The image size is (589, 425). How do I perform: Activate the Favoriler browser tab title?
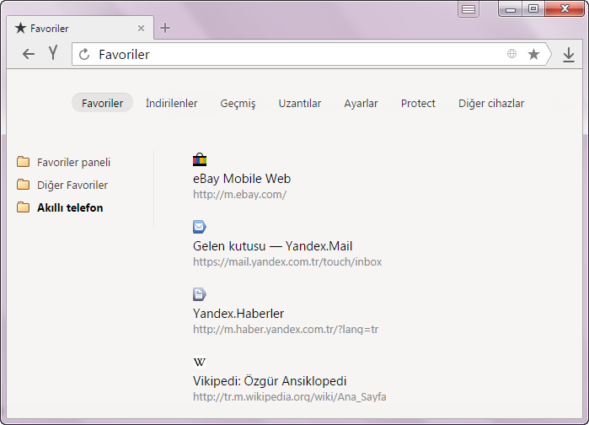(49, 29)
